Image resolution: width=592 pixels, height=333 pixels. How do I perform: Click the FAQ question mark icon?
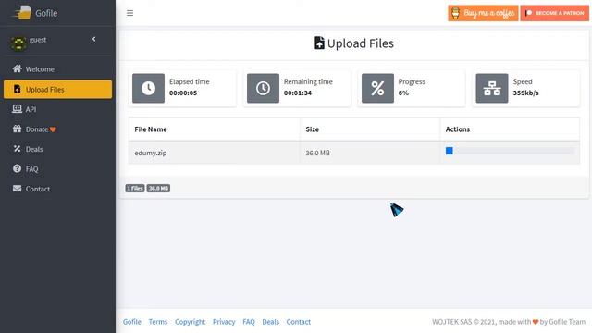(17, 168)
